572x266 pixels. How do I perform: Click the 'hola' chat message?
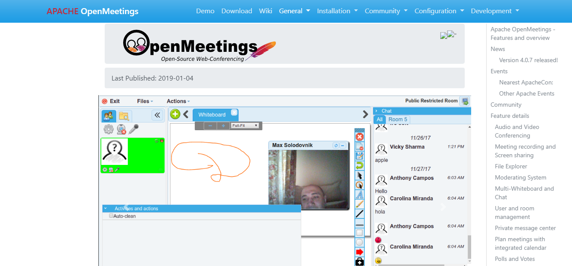pos(380,212)
